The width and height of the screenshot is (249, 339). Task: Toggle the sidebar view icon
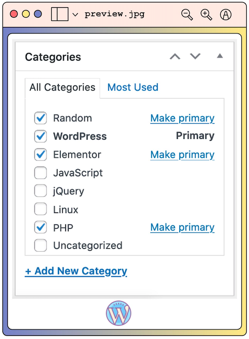point(60,14)
